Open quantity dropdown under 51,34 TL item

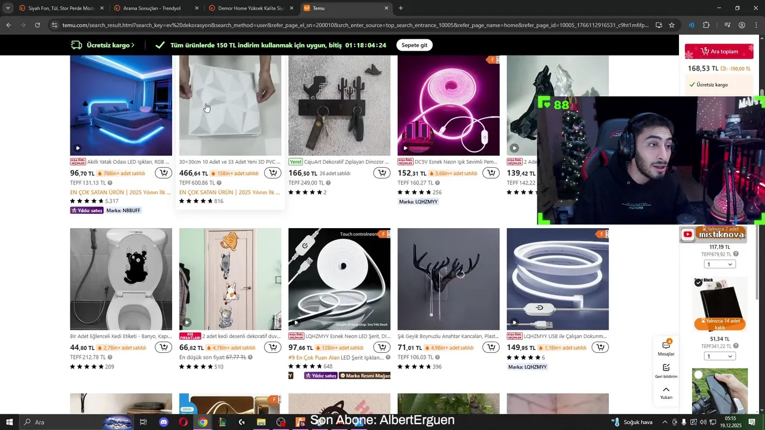(720, 356)
